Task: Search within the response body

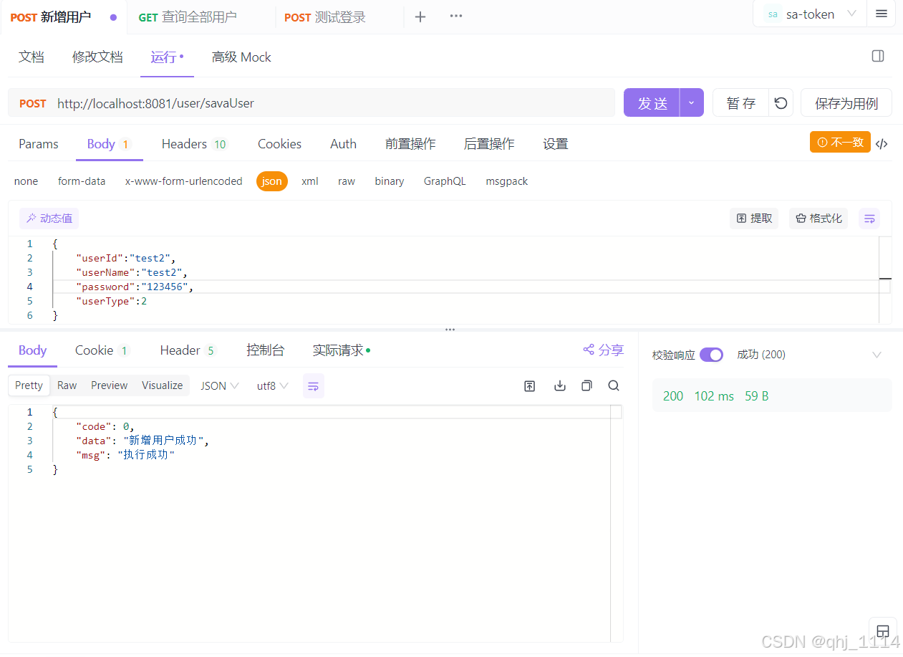Action: (x=613, y=385)
